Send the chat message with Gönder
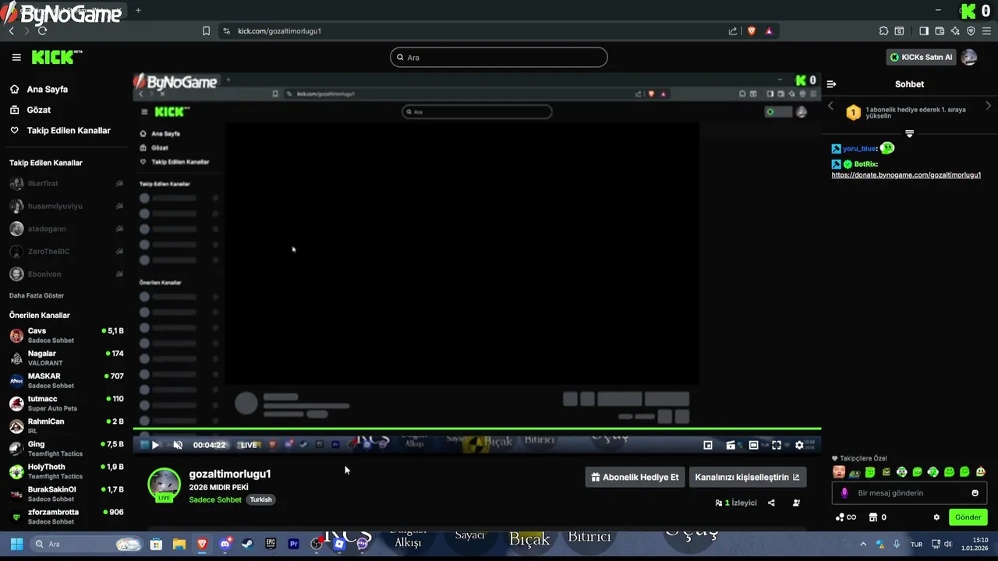This screenshot has height=561, width=998. click(x=968, y=517)
